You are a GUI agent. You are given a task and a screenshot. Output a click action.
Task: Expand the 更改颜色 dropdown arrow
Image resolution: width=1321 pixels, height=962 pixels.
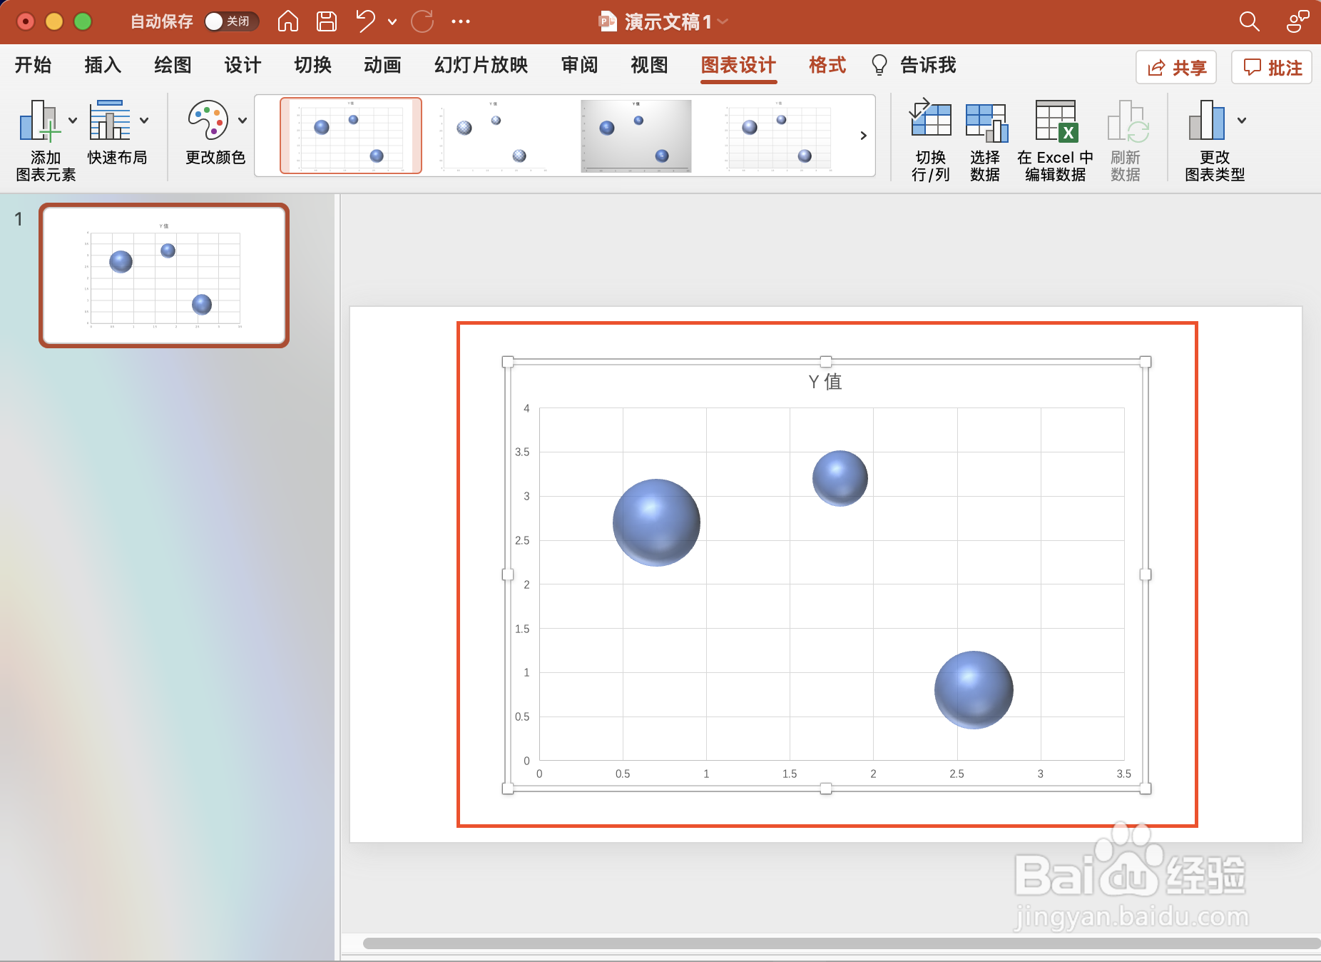click(x=243, y=121)
